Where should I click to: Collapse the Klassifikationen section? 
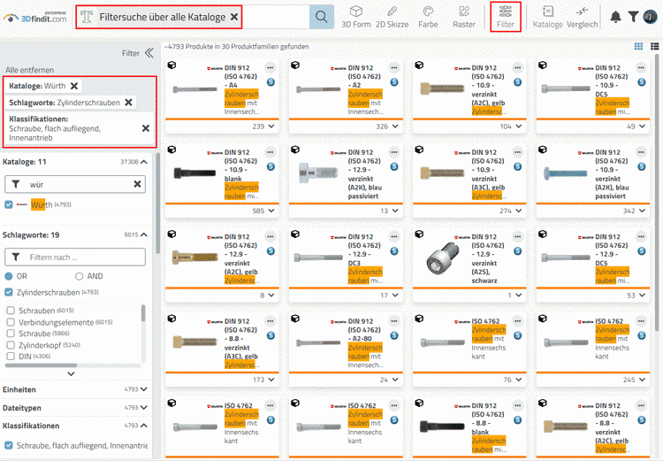[144, 425]
